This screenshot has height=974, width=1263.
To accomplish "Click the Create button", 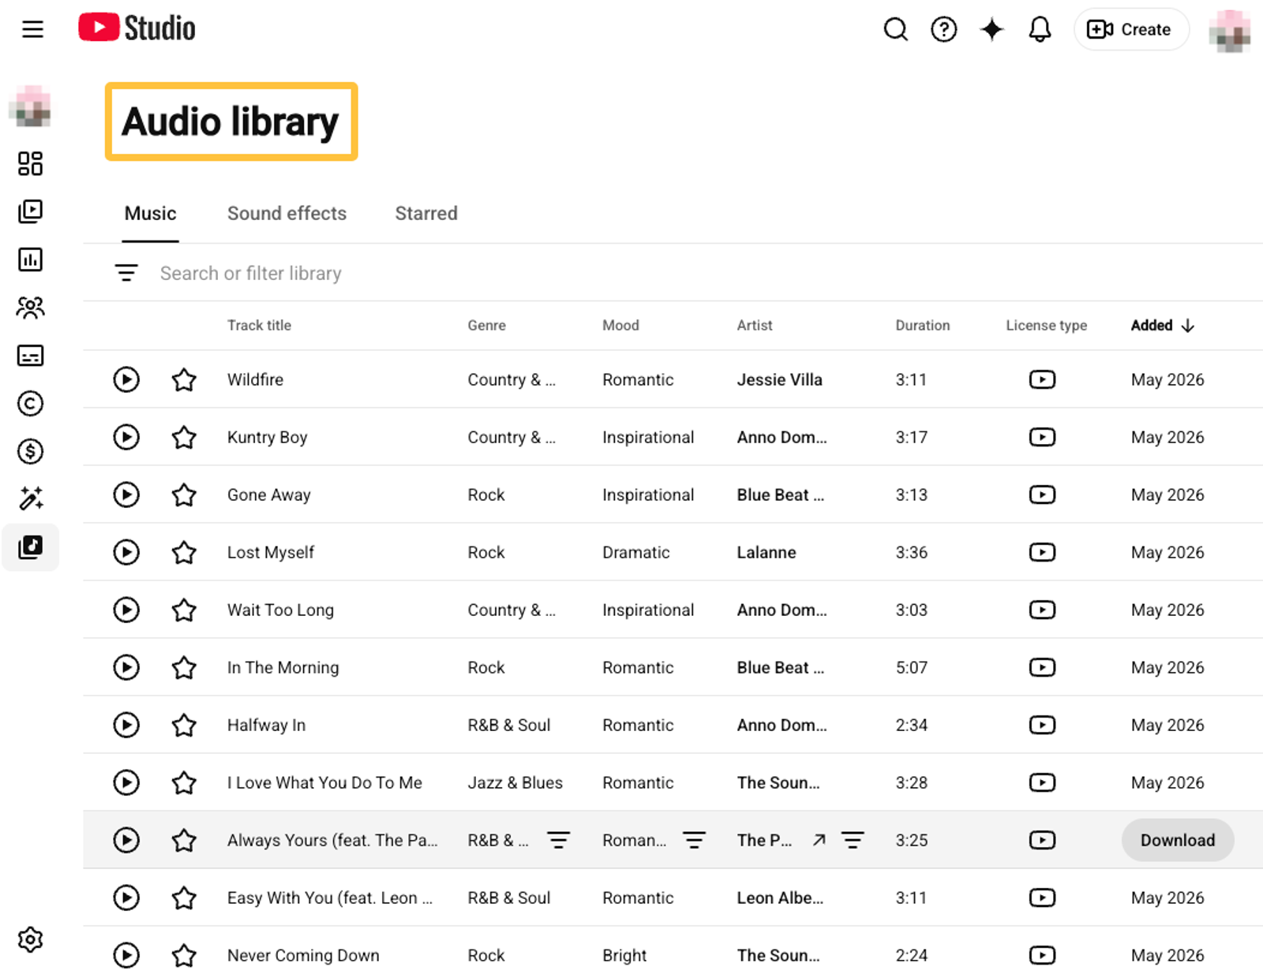I will (1130, 29).
